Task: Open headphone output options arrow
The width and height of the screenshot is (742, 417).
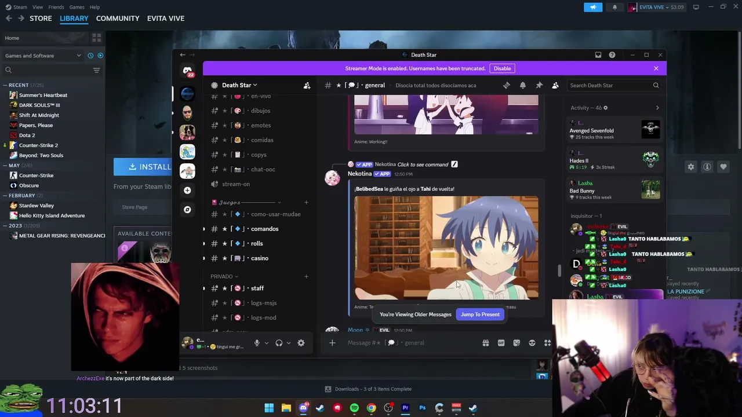Action: [289, 343]
